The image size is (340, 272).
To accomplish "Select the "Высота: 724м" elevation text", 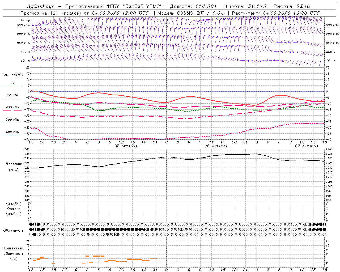I will (x=292, y=6).
